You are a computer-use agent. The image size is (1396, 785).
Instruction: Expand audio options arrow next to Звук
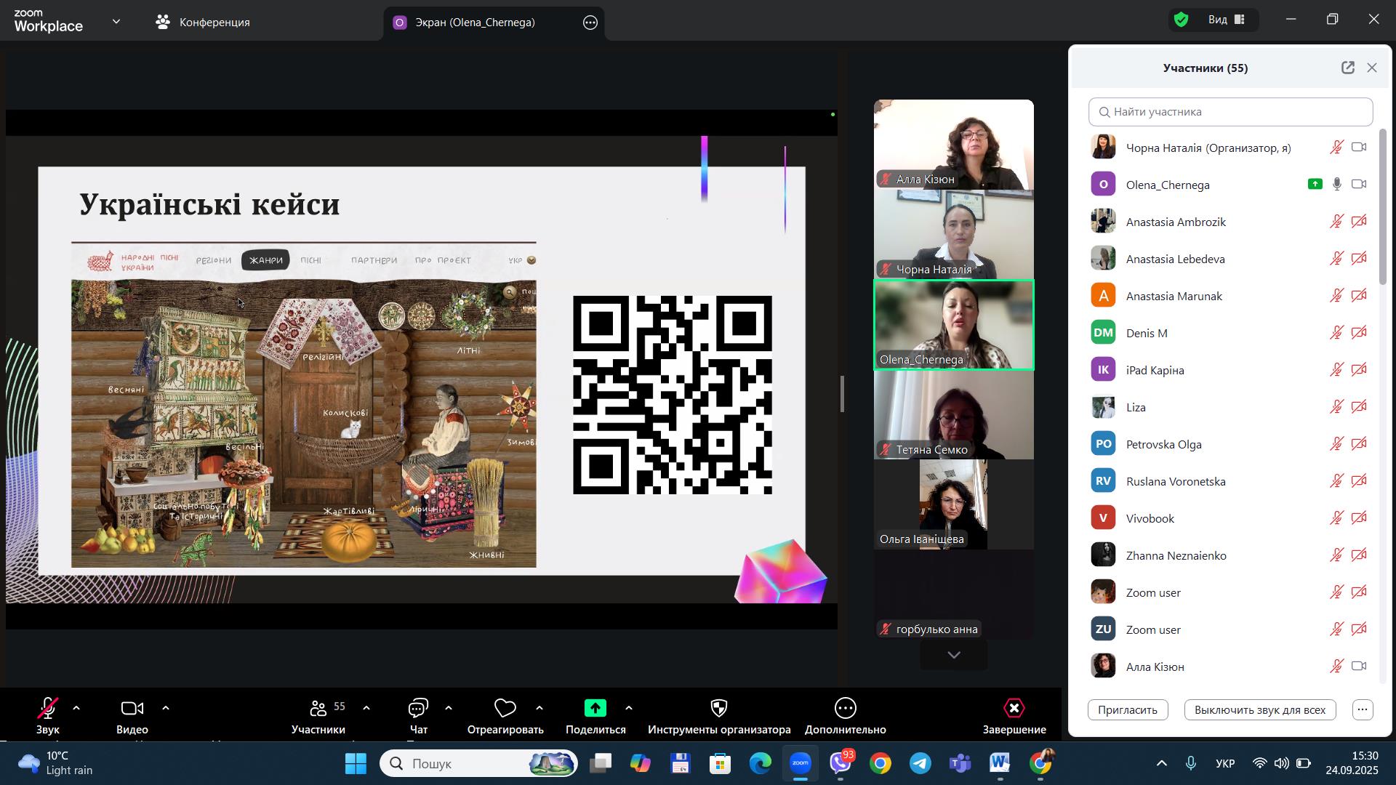tap(76, 708)
